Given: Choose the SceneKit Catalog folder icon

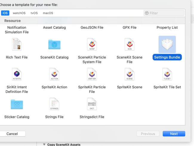Looking at the screenshot, I should 54,44.
